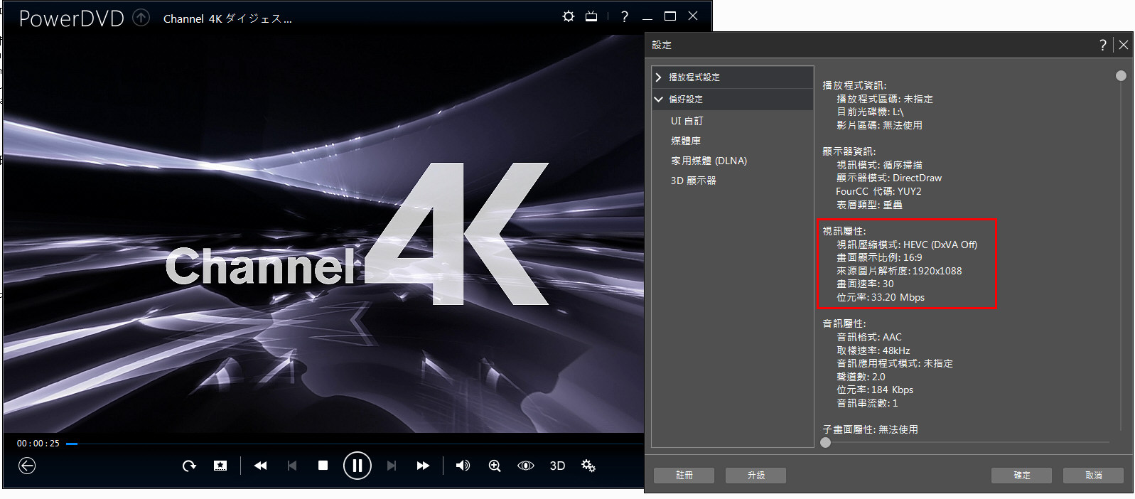Click the 音訊格式 AAC line
1135x499 pixels.
[869, 337]
